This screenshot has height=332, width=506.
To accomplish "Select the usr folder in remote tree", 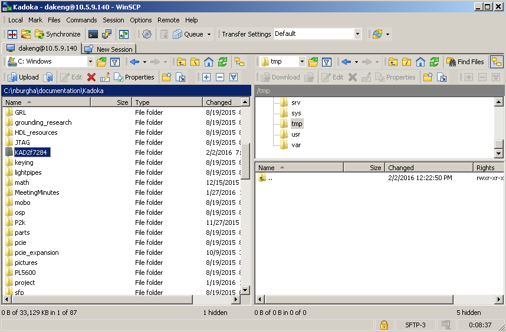I will 295,134.
